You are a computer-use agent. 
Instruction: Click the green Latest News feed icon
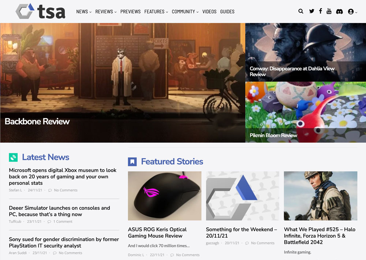pyautogui.click(x=13, y=157)
